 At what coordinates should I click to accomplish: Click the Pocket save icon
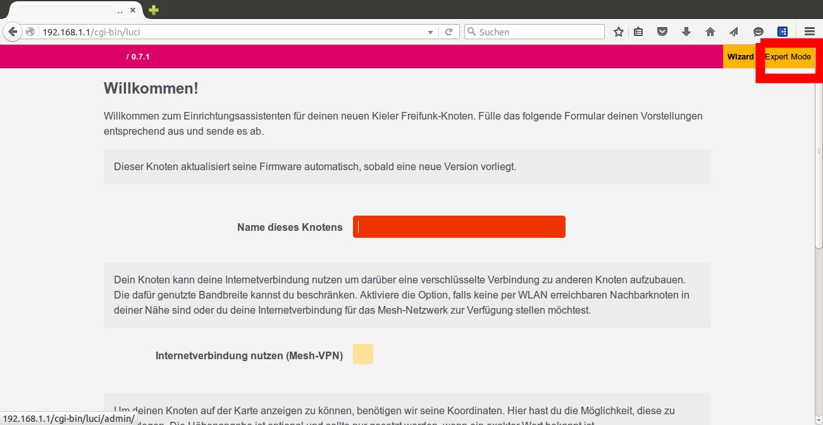[x=662, y=32]
